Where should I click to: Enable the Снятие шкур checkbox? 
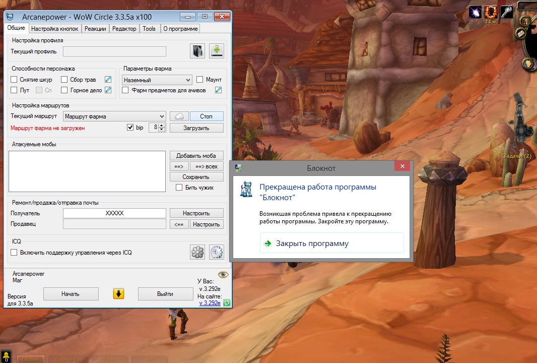pyautogui.click(x=14, y=80)
